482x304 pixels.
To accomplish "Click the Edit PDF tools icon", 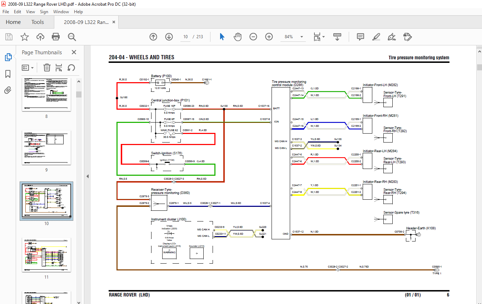I will 407,37.
